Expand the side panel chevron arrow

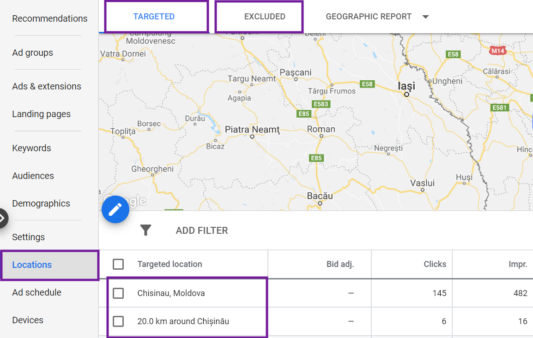pos(2,218)
